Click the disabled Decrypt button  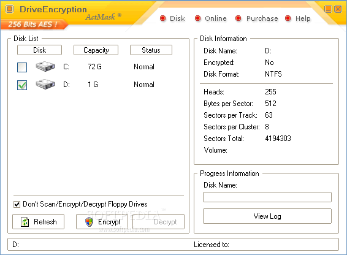click(x=158, y=221)
